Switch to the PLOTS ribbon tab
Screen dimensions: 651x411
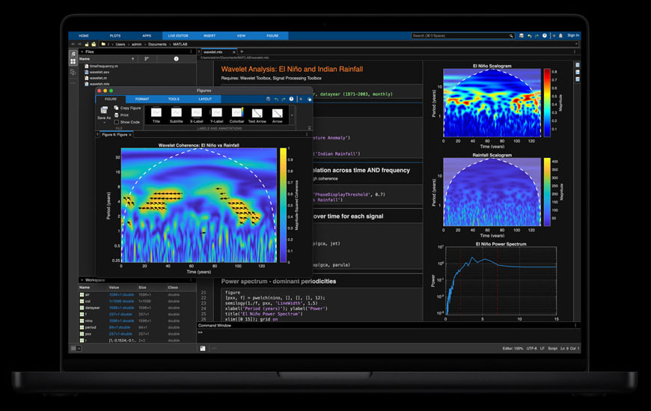click(x=114, y=35)
